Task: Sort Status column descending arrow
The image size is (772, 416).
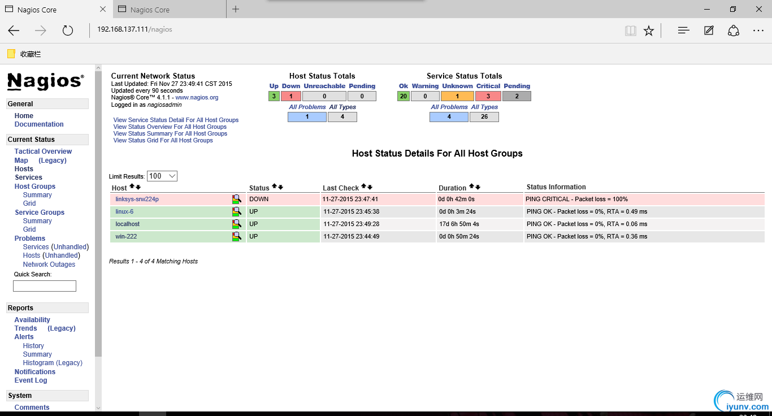Action: point(280,187)
